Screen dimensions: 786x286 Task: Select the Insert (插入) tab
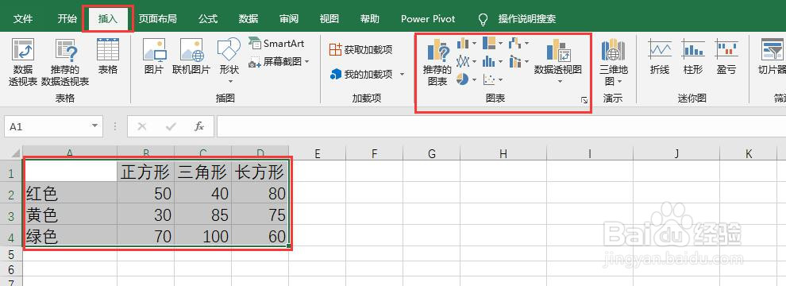(108, 19)
